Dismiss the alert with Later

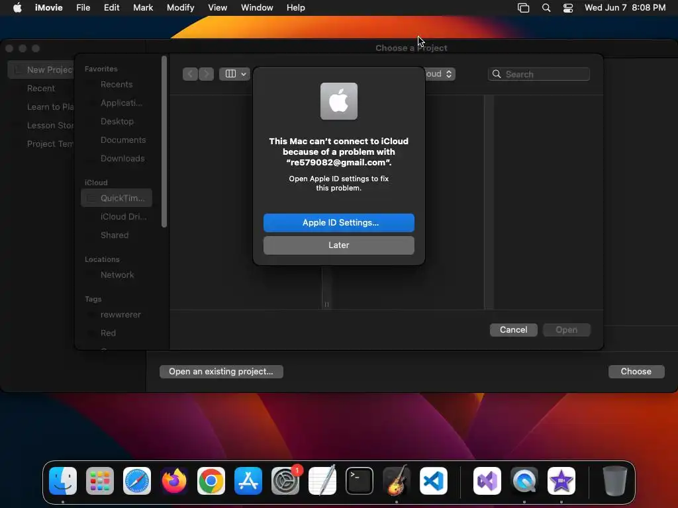339,245
